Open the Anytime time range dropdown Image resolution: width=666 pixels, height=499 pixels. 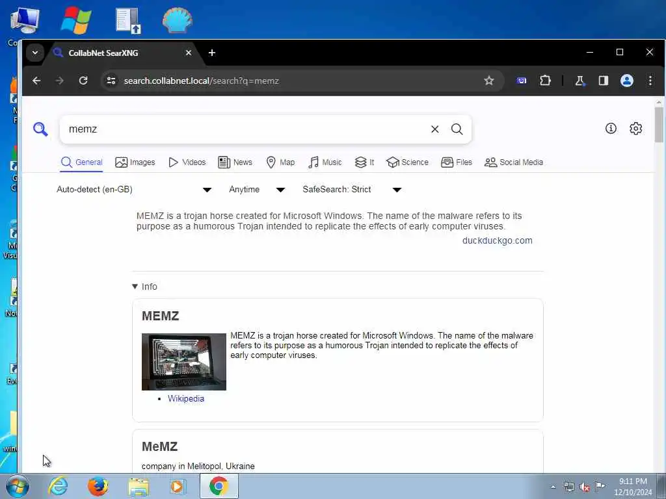(x=256, y=190)
